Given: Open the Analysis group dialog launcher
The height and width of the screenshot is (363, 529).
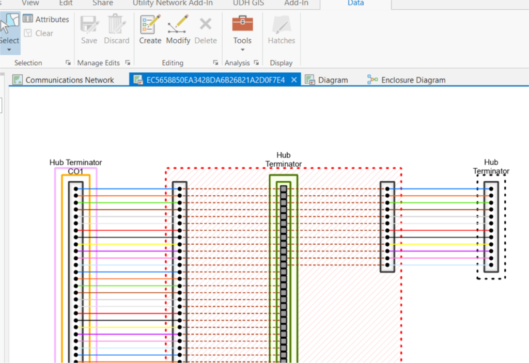Looking at the screenshot, I should coord(256,63).
